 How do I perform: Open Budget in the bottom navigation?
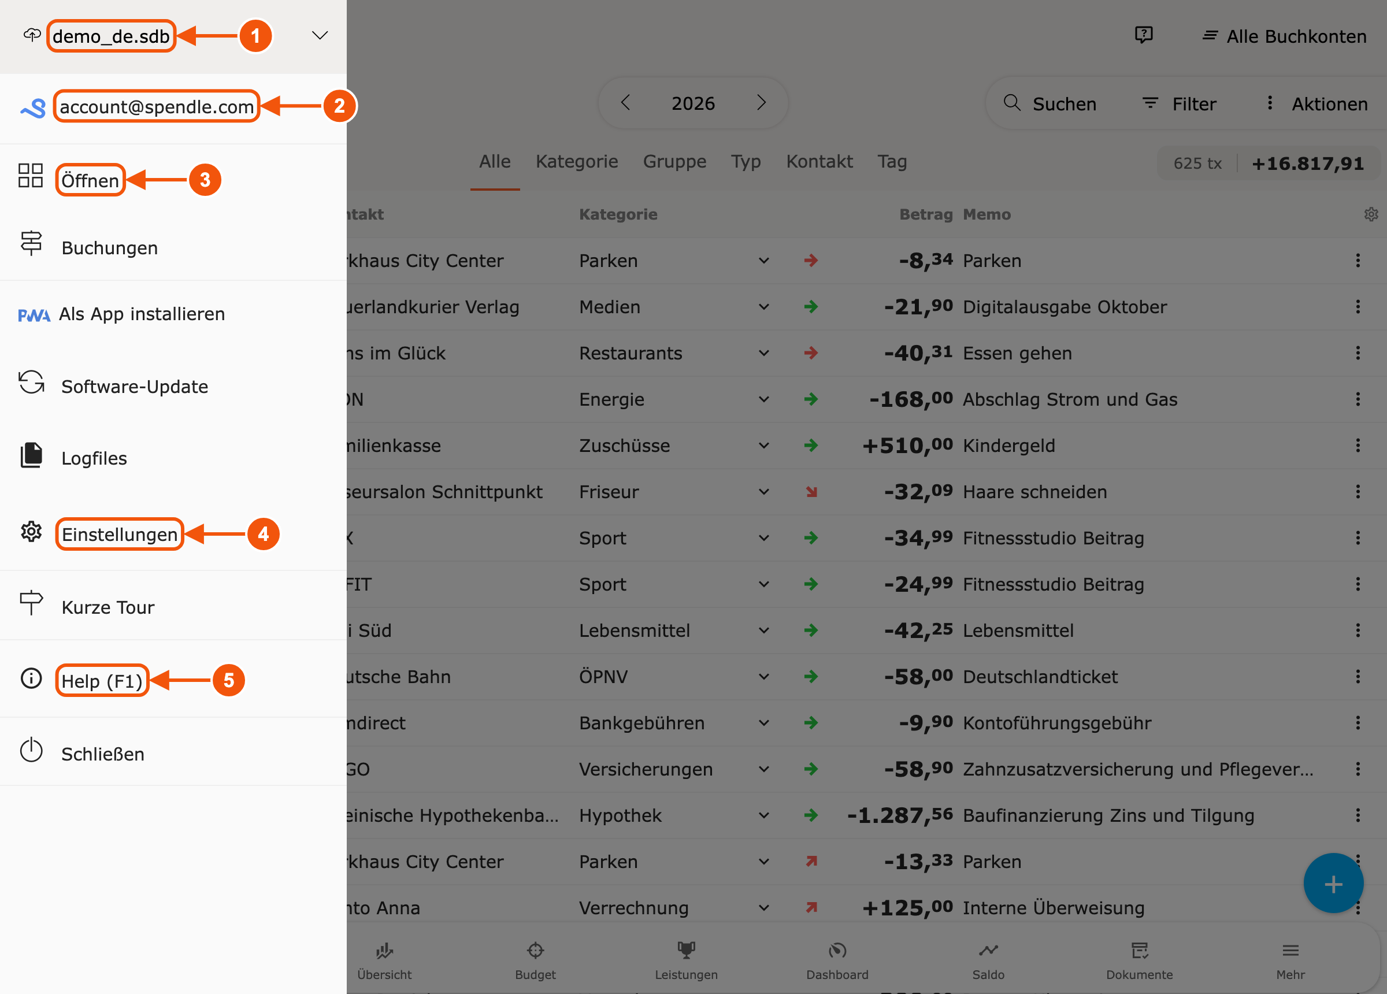pyautogui.click(x=535, y=961)
